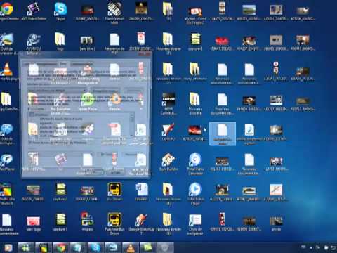Launch the AVS Video Editor shortcut
The height and width of the screenshot is (253, 337).
tap(34, 11)
